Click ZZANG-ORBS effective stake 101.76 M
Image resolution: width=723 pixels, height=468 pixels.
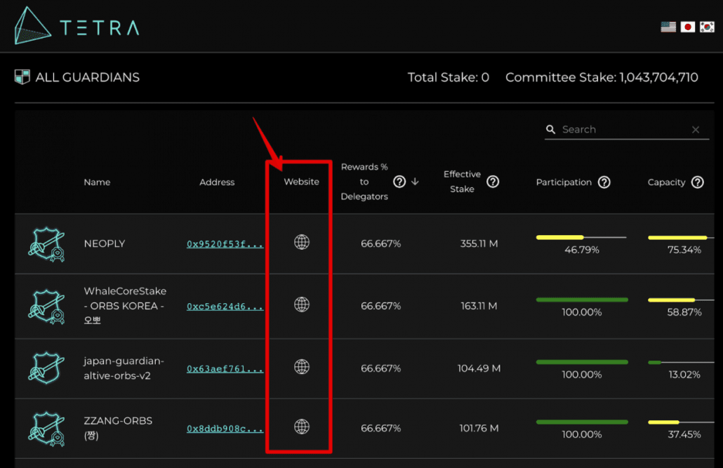479,428
